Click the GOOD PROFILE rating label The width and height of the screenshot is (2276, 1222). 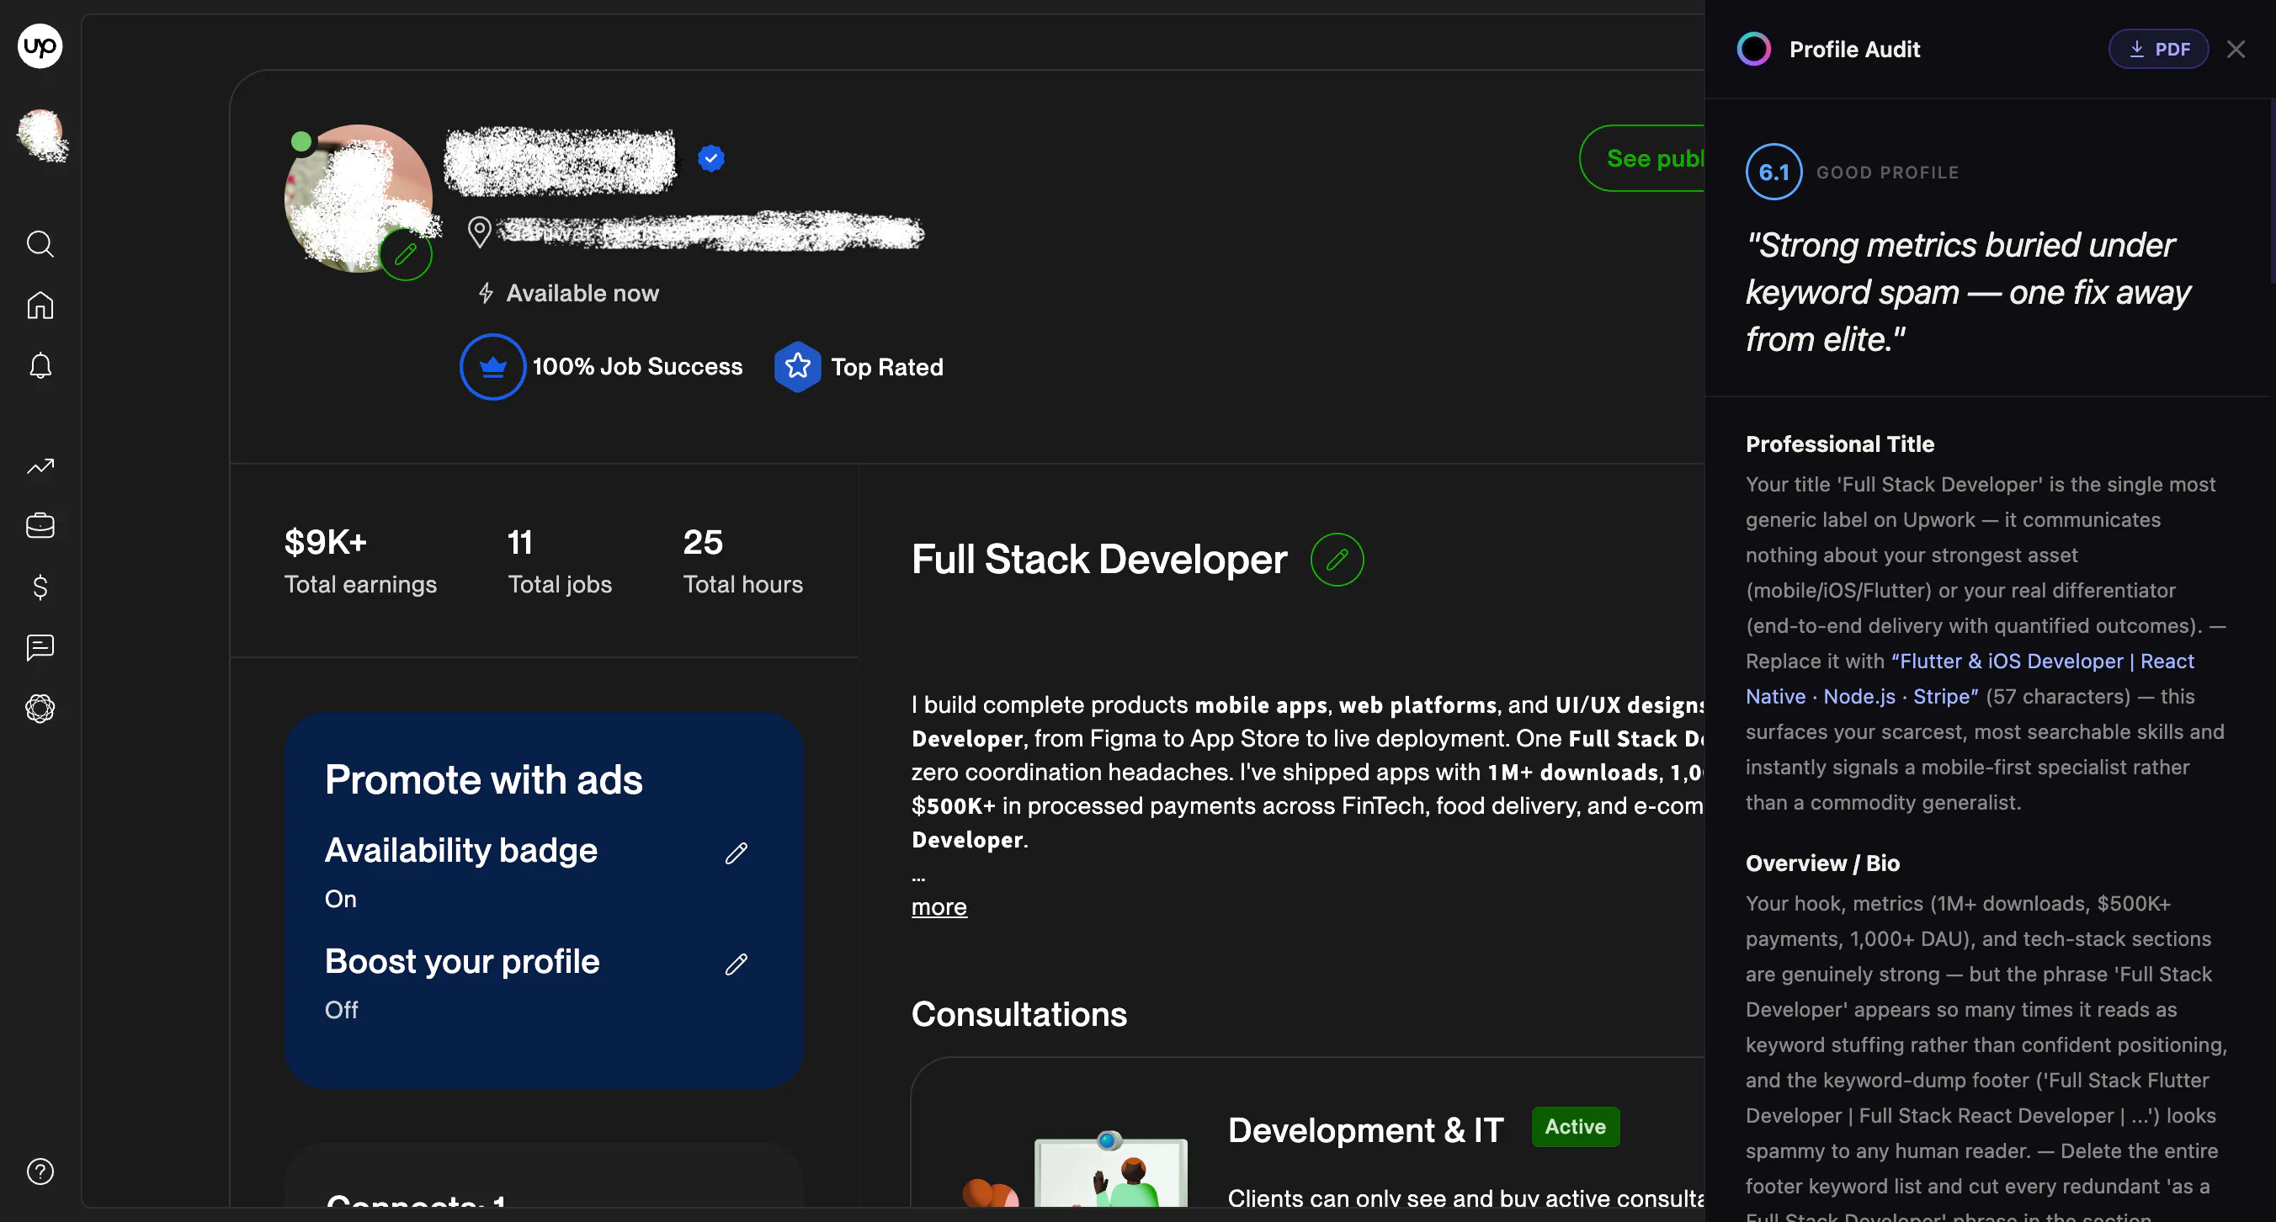(x=1887, y=173)
